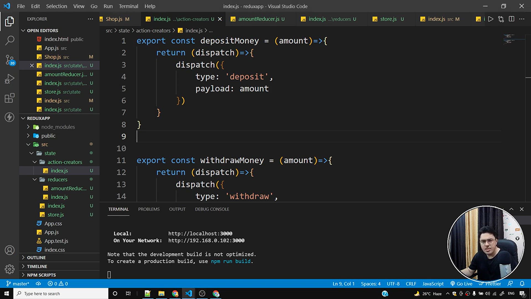
Task: Close index.js entry in Open Editors
Action: (32, 66)
